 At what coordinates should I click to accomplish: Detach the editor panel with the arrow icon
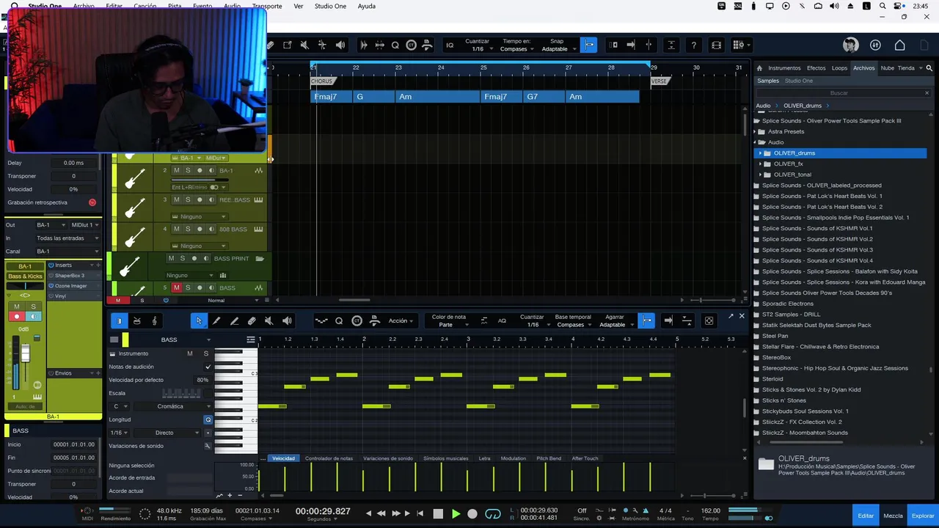[x=731, y=316]
